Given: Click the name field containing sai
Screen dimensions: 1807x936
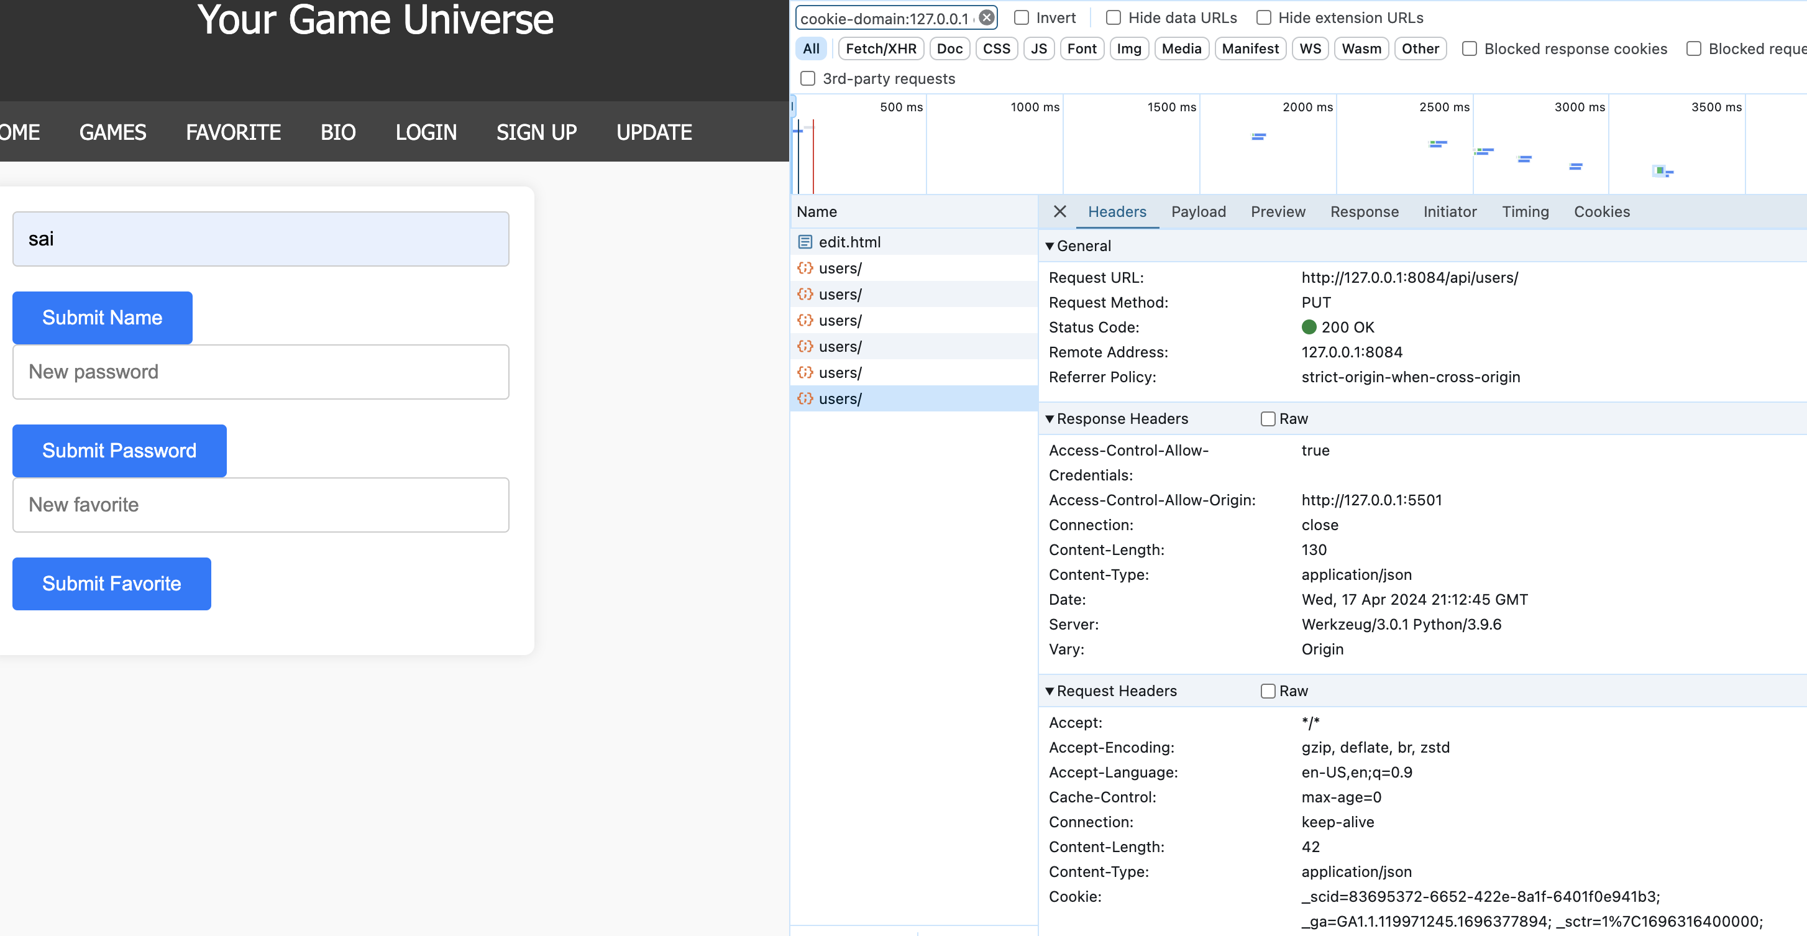Looking at the screenshot, I should pos(261,239).
